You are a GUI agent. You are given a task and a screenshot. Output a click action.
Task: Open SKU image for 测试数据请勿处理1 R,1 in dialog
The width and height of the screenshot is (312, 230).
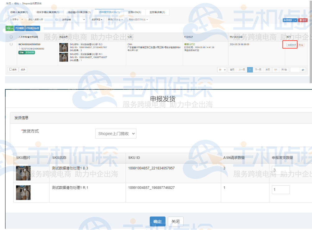click(x=23, y=193)
